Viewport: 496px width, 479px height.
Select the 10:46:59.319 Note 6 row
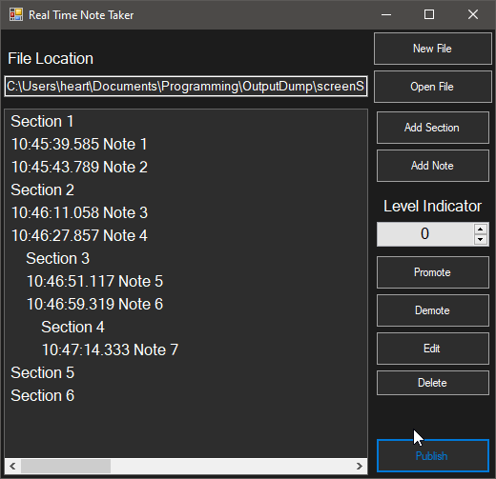[x=186, y=304]
